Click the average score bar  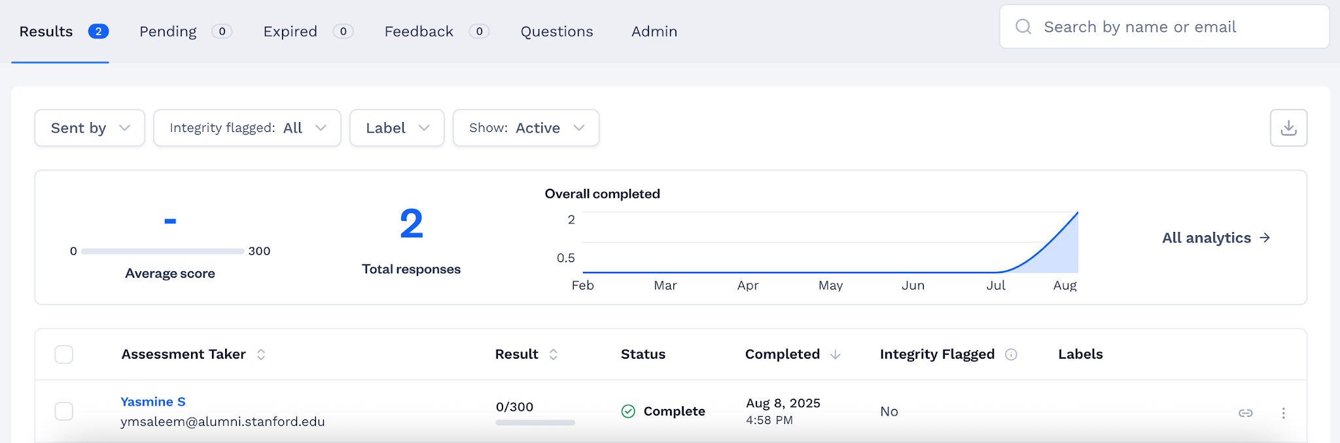click(x=163, y=251)
